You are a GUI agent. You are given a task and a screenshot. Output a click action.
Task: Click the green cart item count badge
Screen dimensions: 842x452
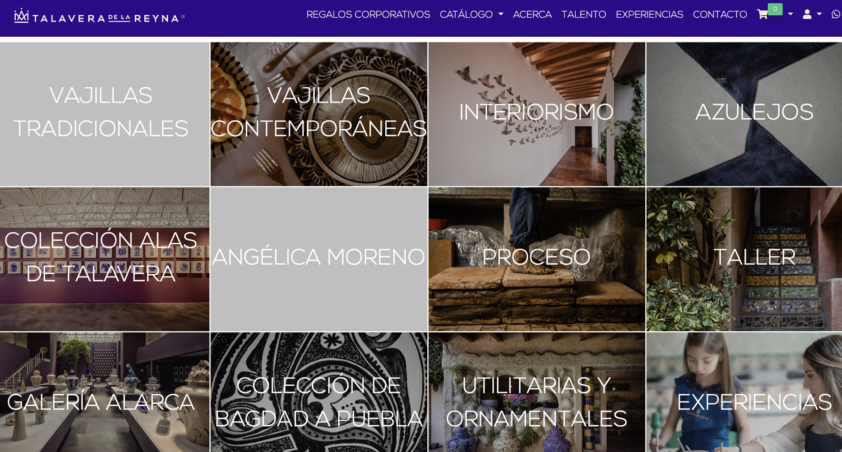pyautogui.click(x=775, y=9)
